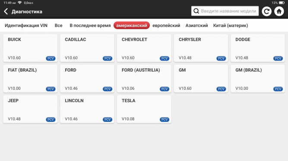Open the Идентификация VIN tab
This screenshot has height=161, width=288.
26,25
